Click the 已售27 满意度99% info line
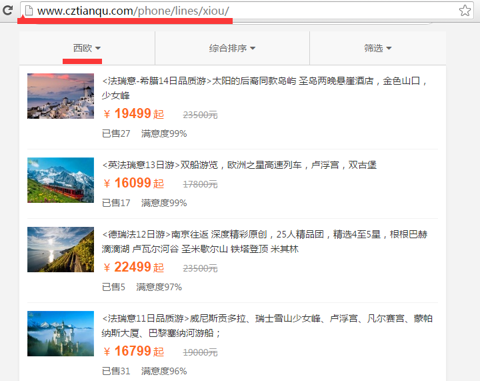 (x=144, y=133)
